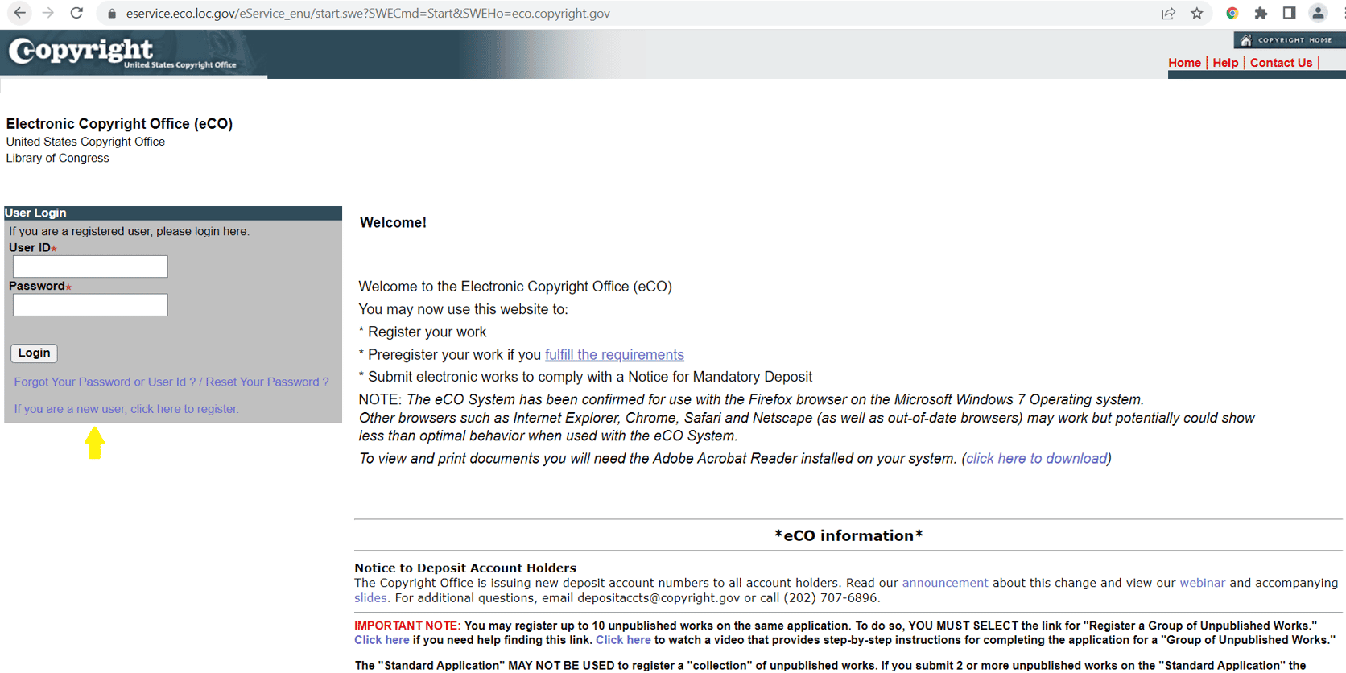The height and width of the screenshot is (673, 1346).
Task: Open the webinar link
Action: 1202,583
